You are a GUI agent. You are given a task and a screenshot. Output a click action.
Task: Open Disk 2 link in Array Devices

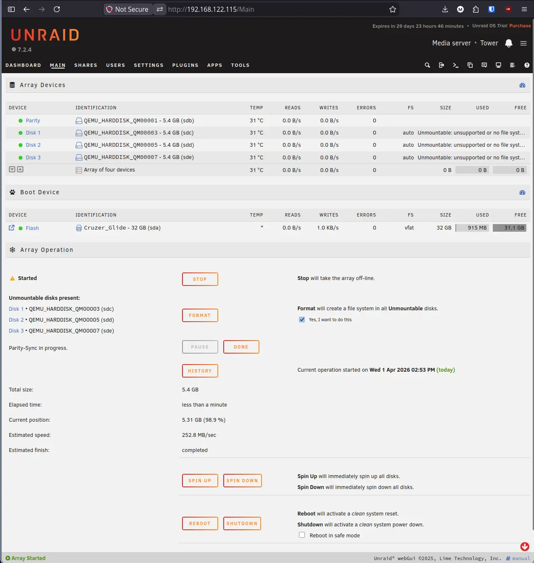[33, 145]
